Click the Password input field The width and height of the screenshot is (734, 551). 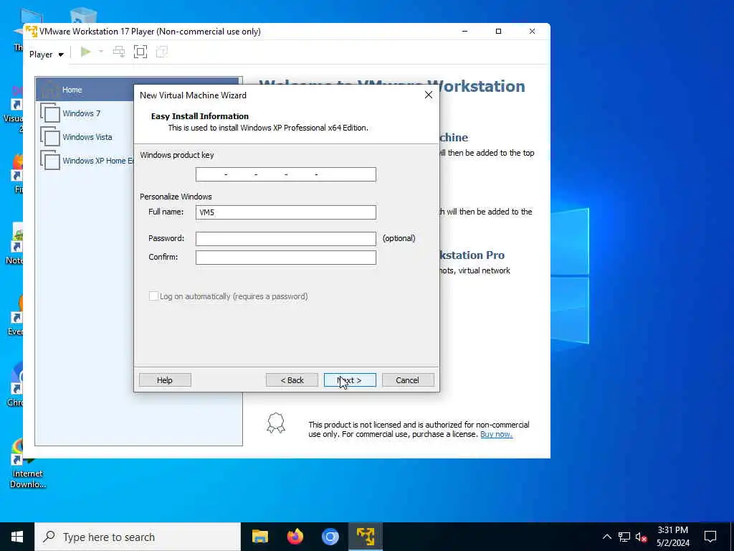tap(285, 238)
